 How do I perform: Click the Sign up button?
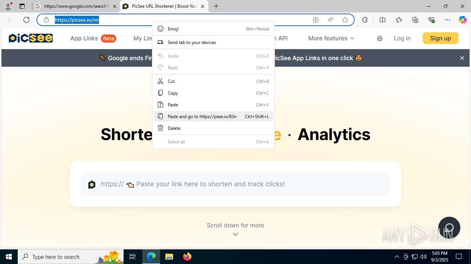click(x=440, y=38)
